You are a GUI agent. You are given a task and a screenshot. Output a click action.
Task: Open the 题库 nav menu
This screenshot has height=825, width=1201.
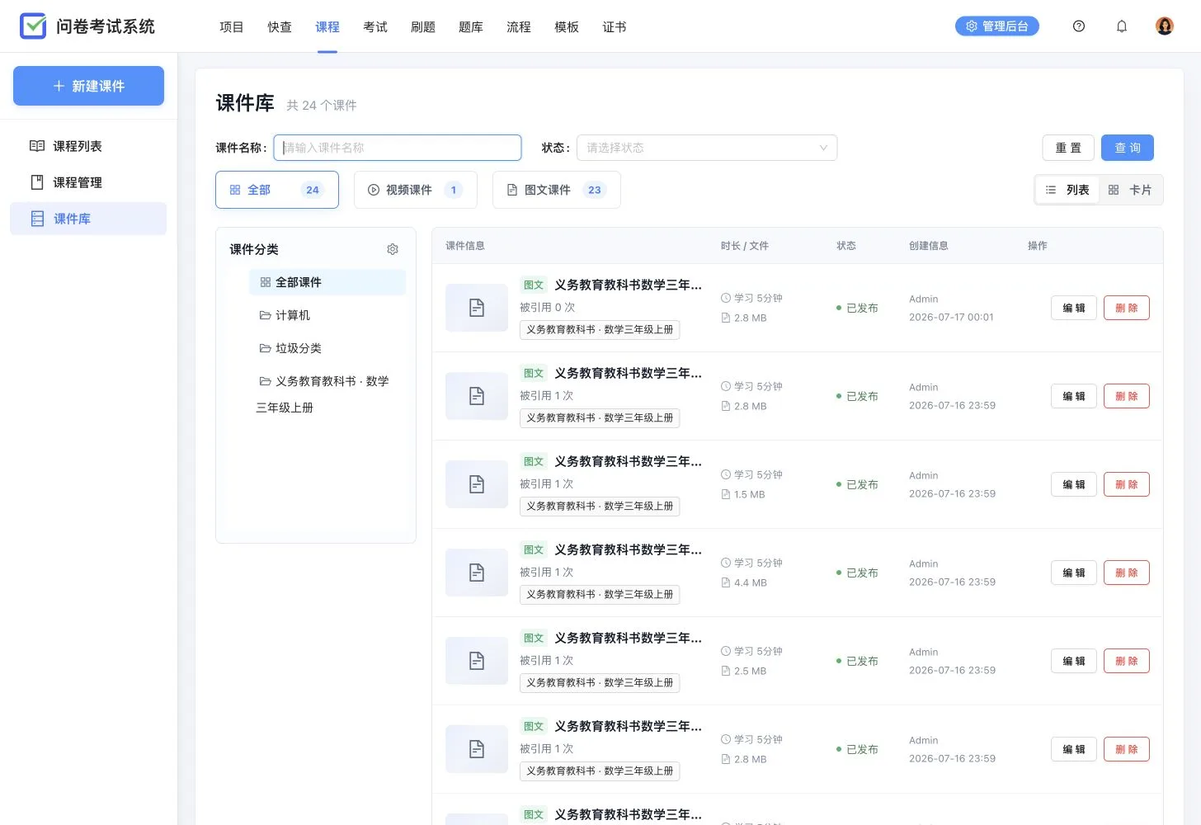tap(471, 27)
